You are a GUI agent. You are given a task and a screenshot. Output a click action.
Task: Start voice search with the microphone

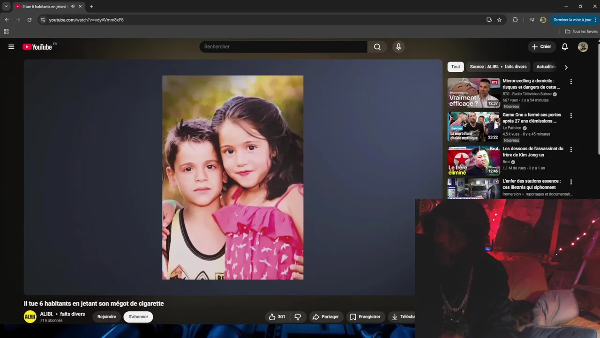tap(398, 47)
